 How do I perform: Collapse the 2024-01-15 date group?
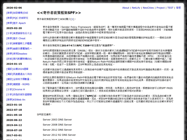[14, 64]
